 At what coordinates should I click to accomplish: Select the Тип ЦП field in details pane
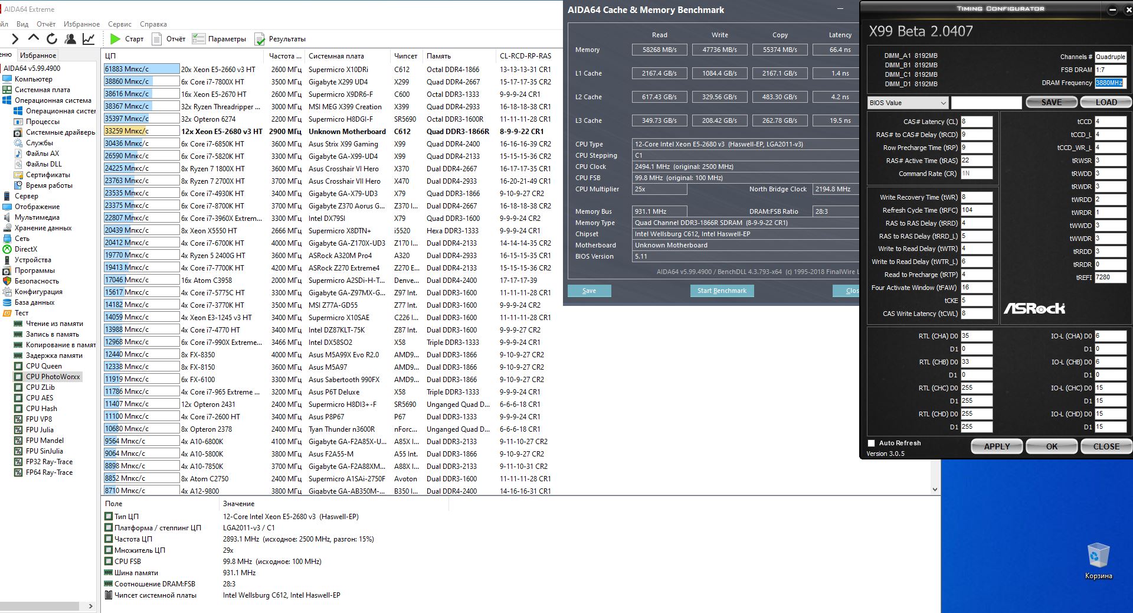pyautogui.click(x=126, y=517)
